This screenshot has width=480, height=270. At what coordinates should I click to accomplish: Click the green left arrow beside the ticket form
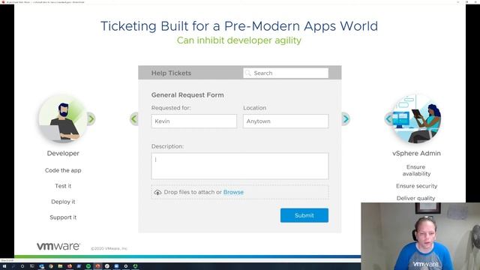tap(134, 118)
